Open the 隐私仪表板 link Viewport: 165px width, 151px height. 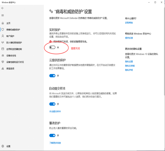pos(130,66)
